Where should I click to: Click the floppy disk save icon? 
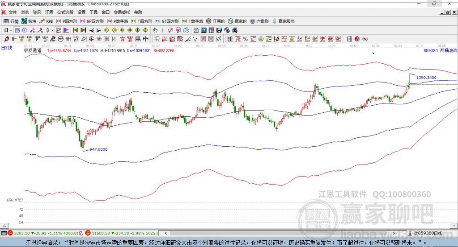pyautogui.click(x=219, y=30)
